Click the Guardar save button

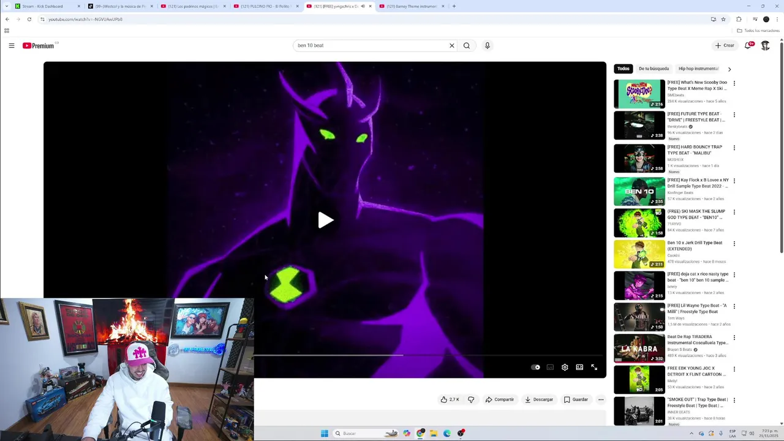click(576, 399)
